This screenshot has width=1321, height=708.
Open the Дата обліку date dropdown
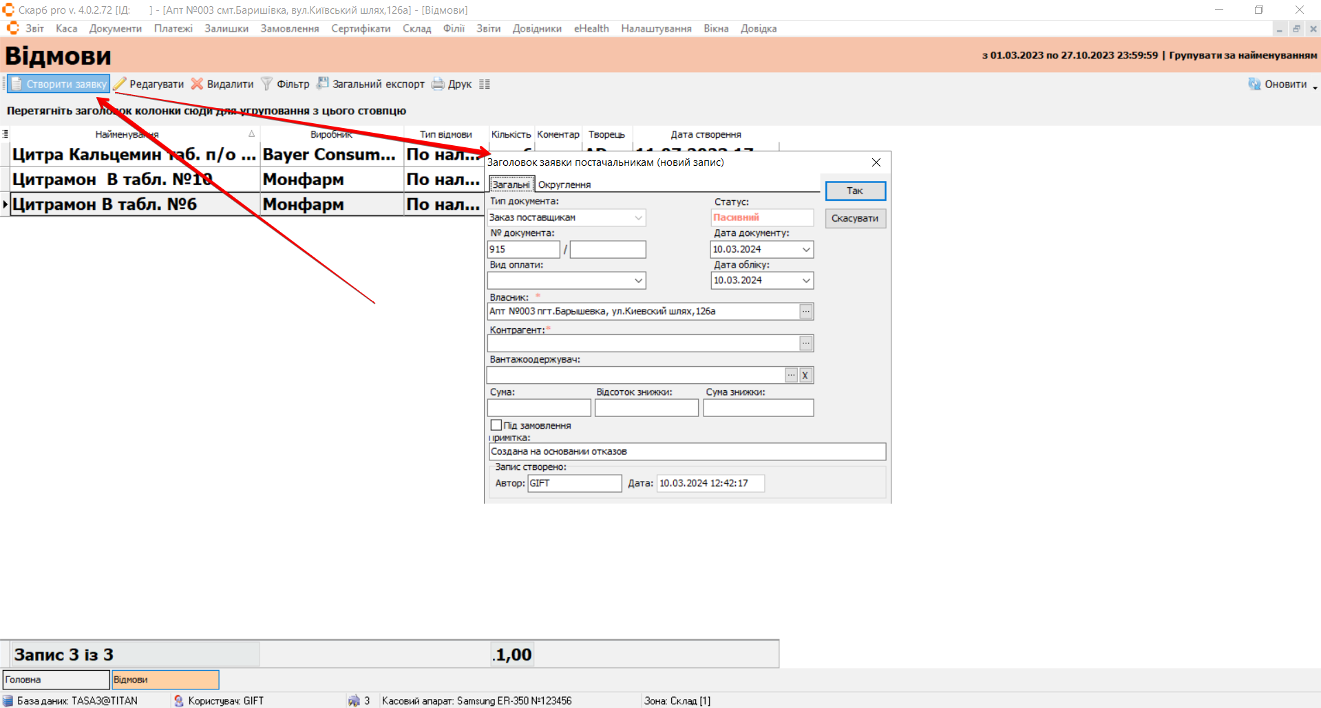[x=806, y=281]
